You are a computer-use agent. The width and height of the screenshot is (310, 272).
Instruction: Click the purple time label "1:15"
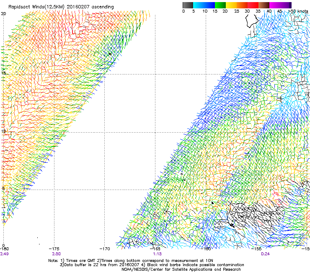pos(158,254)
